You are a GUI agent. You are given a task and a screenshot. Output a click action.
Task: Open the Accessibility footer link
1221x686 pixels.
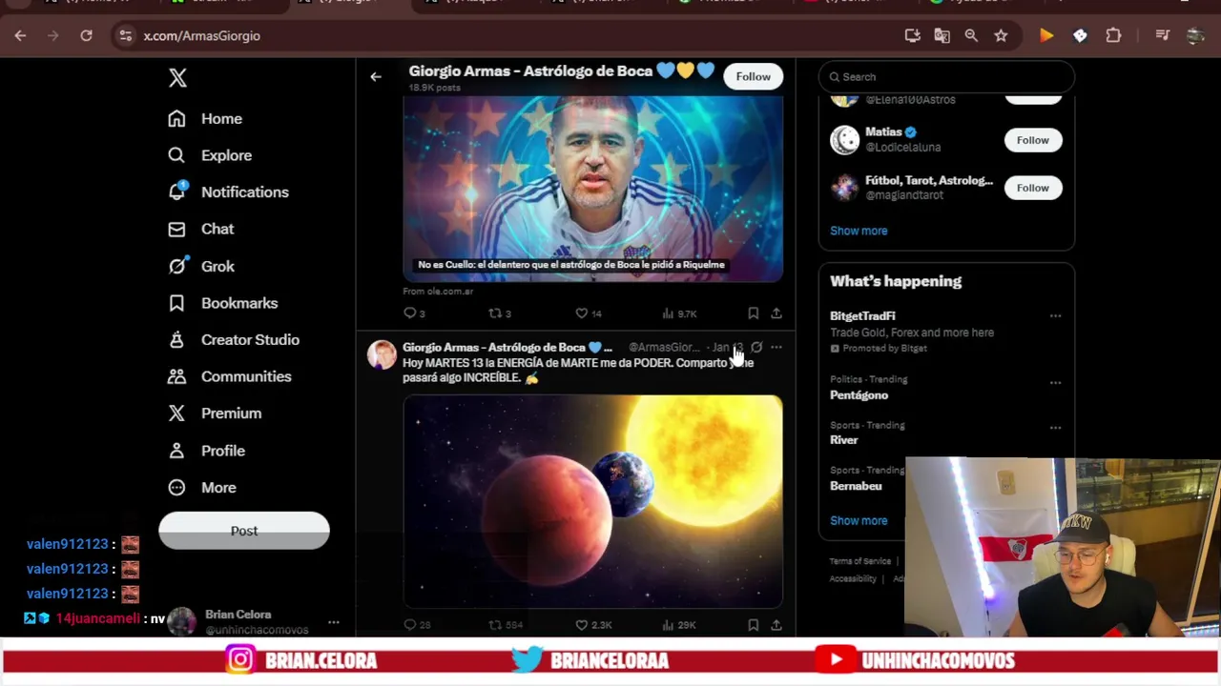[853, 578]
